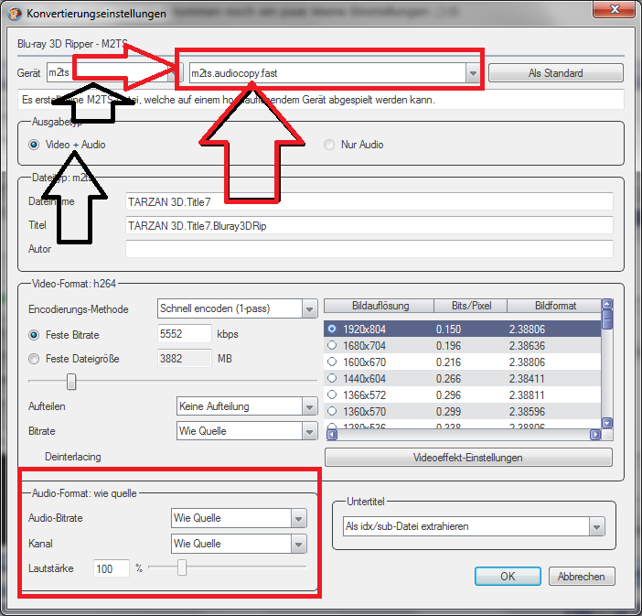Viewport: 642px width, 616px height.
Task: Click the resolution list scroll up arrow
Action: (607, 304)
